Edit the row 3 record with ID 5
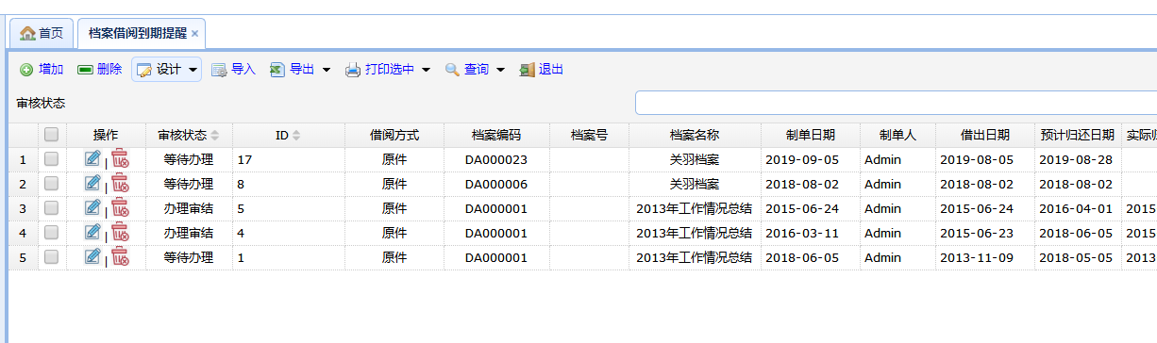 tap(92, 207)
